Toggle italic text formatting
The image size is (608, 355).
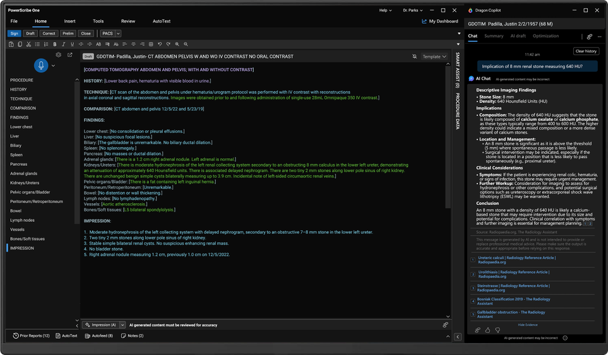click(63, 44)
